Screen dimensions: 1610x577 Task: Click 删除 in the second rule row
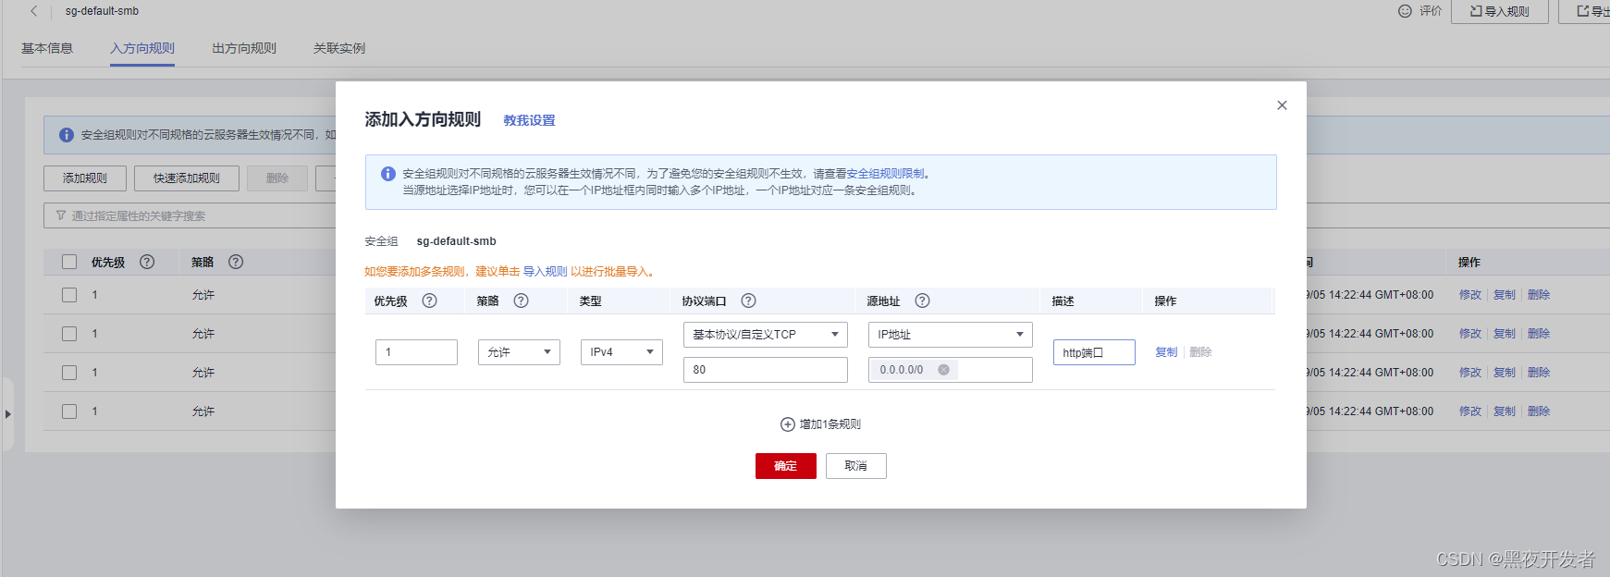point(1539,334)
